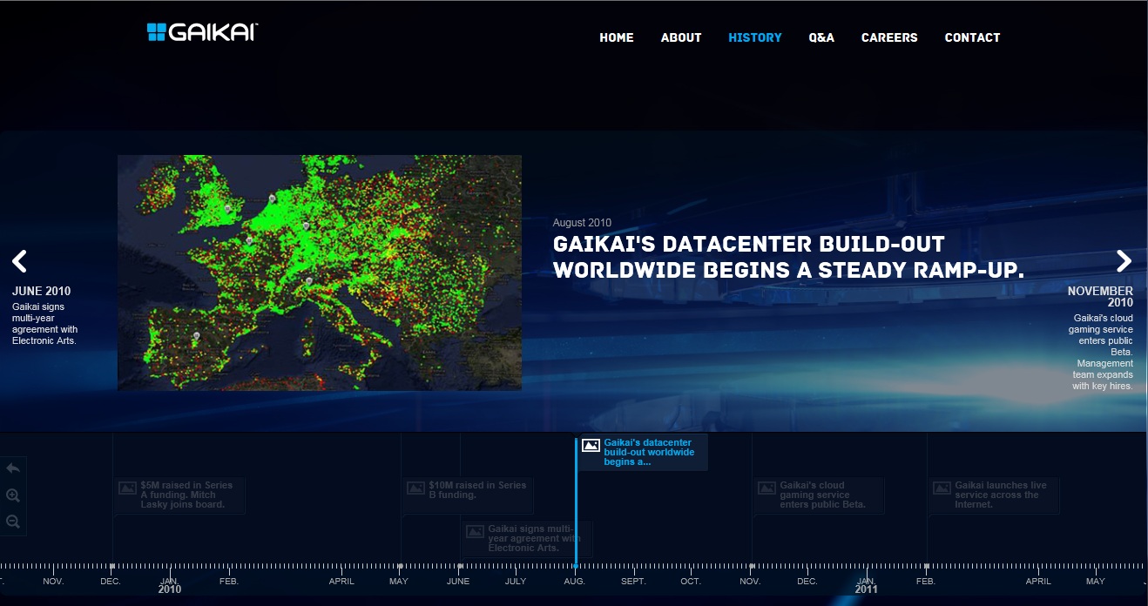Click image icon on datacenter build-out marker
This screenshot has height=606, width=1148.
coord(591,445)
